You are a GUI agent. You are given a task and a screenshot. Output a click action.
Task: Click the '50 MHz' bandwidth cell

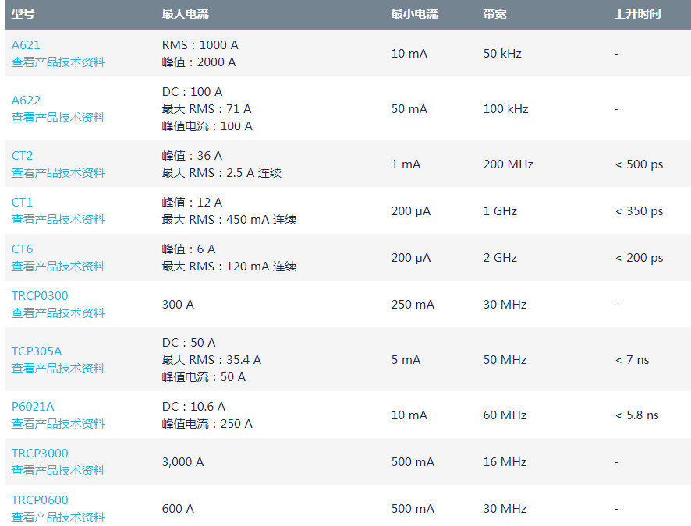point(505,360)
